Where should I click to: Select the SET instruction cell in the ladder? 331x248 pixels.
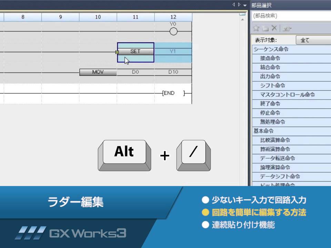point(136,51)
